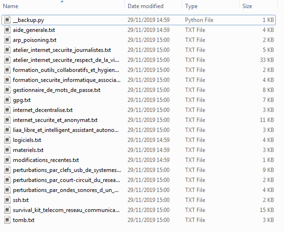Click the aide_generale.txt file icon
This screenshot has width=284, height=232.
click(7, 30)
